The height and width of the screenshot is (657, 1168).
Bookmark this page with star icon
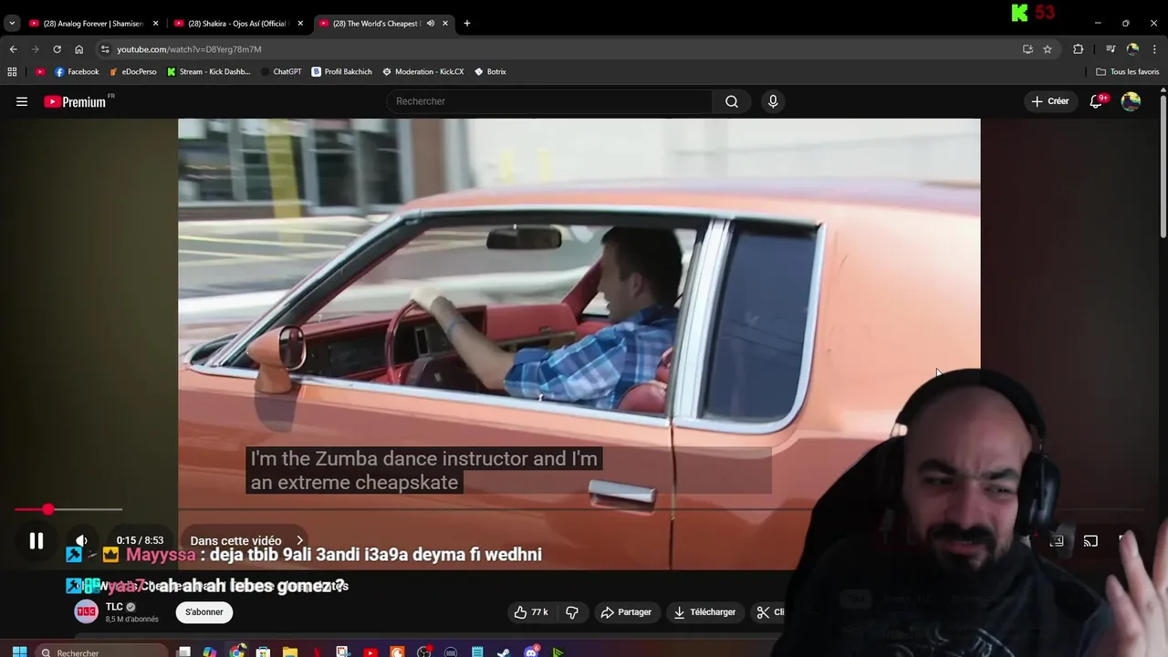(x=1048, y=49)
